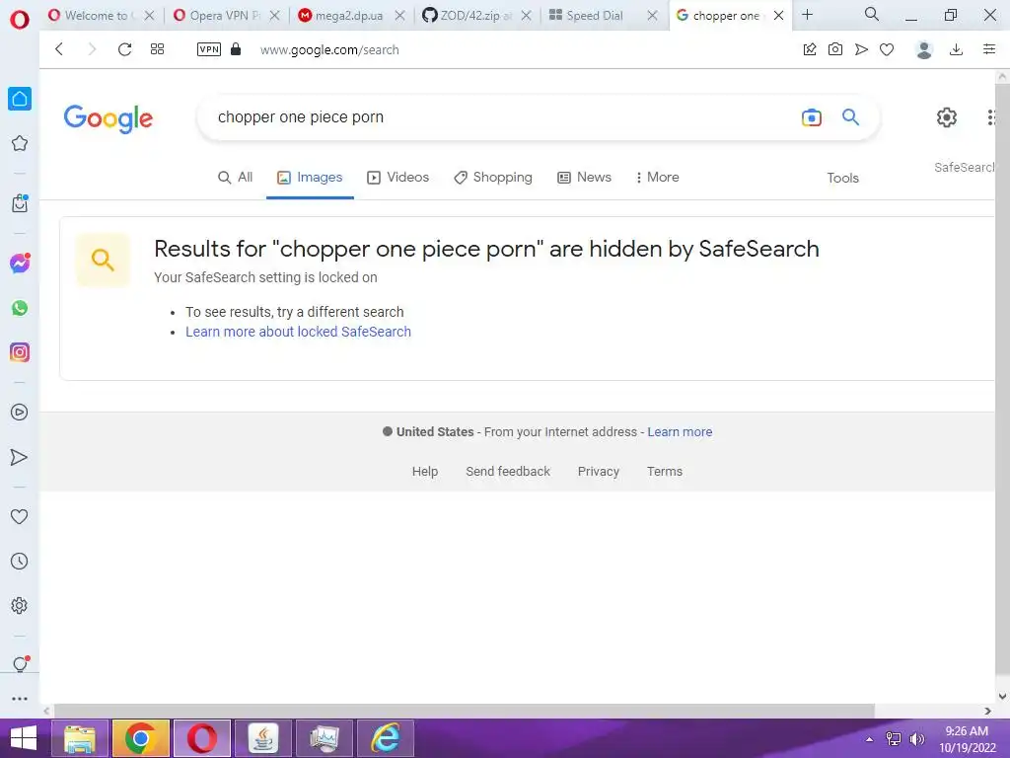Click Send feedback footer link
Image resolution: width=1010 pixels, height=758 pixels.
click(x=508, y=471)
